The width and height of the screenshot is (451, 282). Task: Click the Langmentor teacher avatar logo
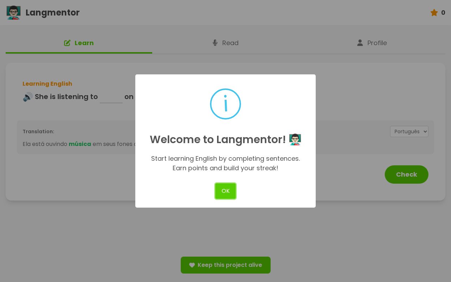tap(13, 13)
